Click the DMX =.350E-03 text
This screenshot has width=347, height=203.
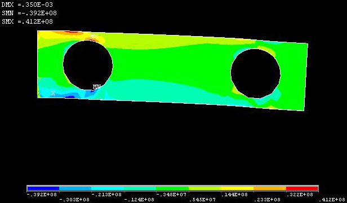pyautogui.click(x=28, y=5)
